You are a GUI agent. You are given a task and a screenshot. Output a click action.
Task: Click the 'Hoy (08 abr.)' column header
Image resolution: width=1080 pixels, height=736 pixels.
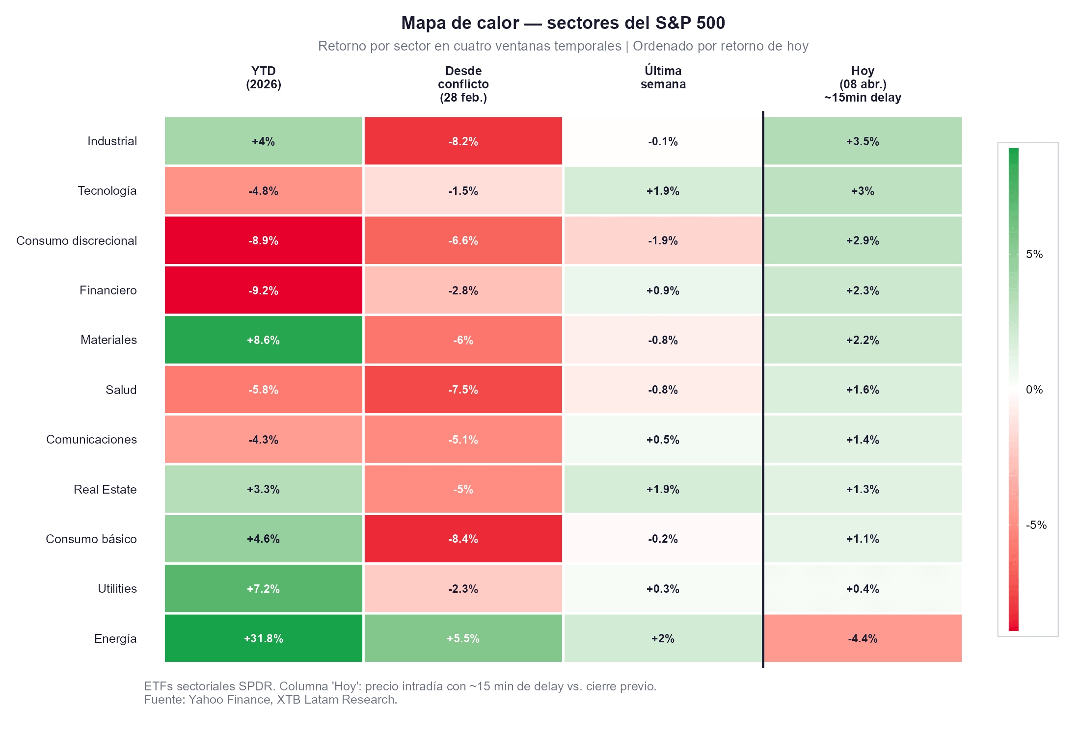863,84
